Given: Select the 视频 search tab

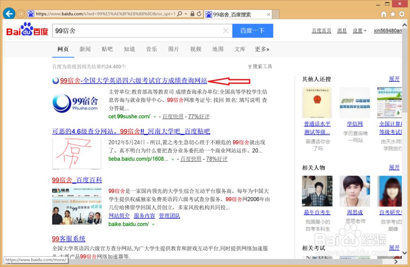Looking at the screenshot, I should 196,49.
